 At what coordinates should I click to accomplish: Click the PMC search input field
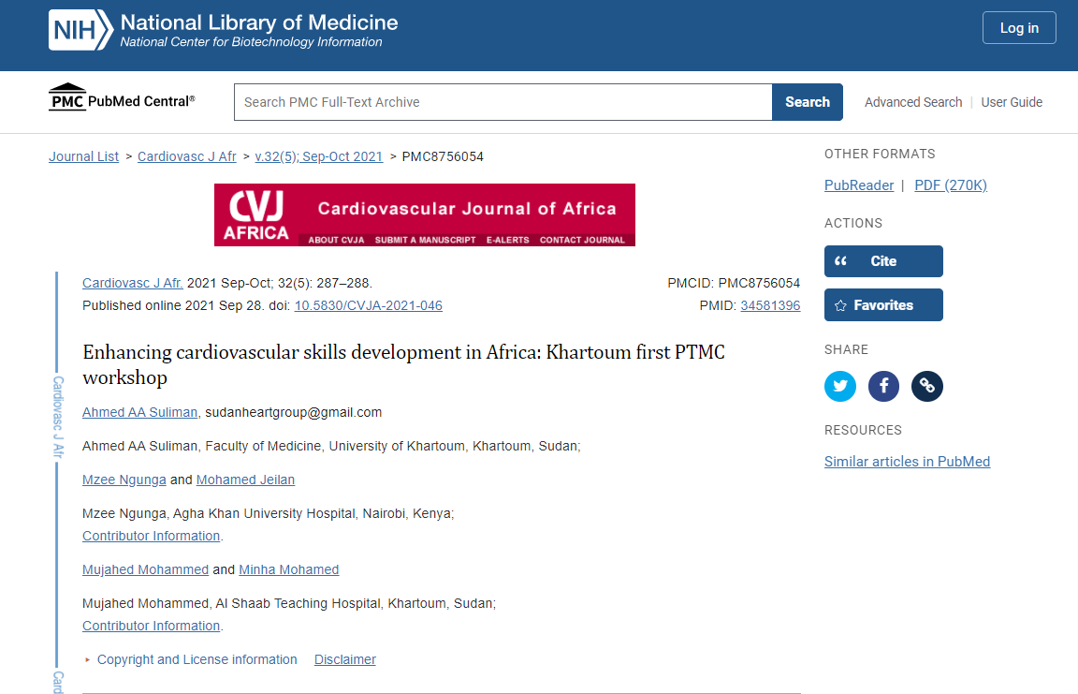pyautogui.click(x=503, y=102)
